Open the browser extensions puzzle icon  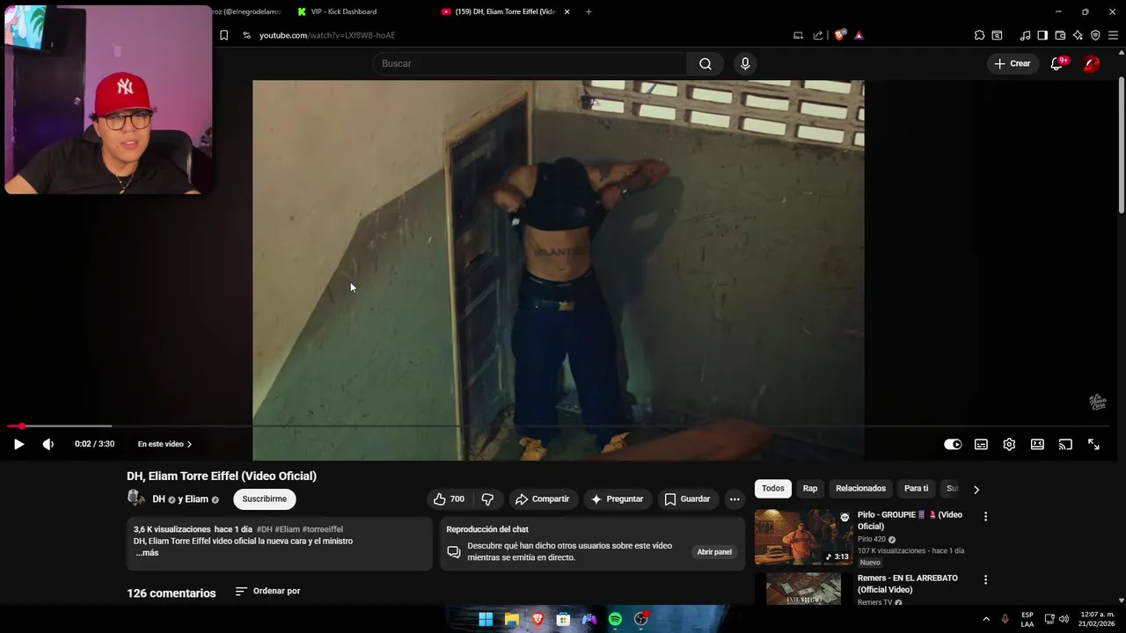pos(979,35)
